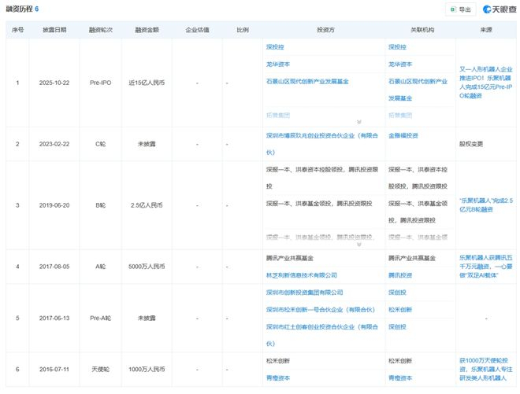Expand more investors in the Pre-IPO row
Viewport: 520px width, 394px height.
coord(358,122)
